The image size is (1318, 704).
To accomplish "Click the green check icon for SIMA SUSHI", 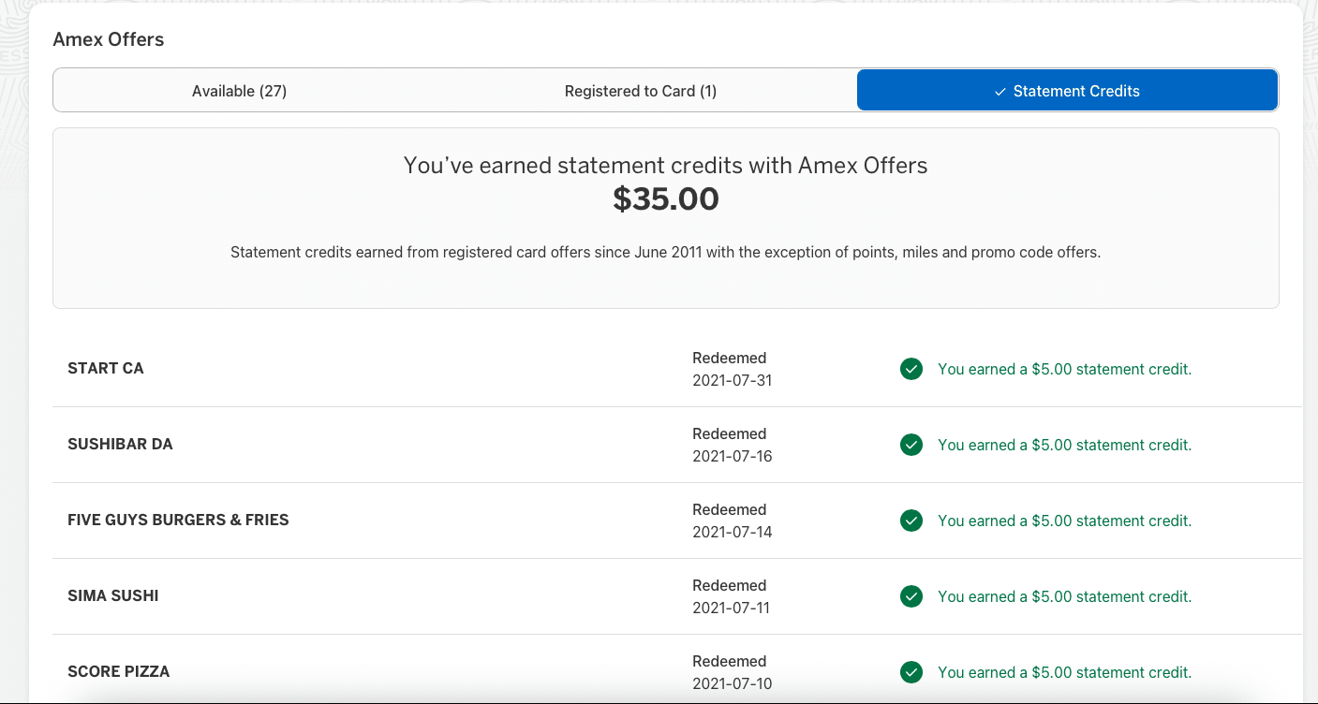I will [x=911, y=596].
